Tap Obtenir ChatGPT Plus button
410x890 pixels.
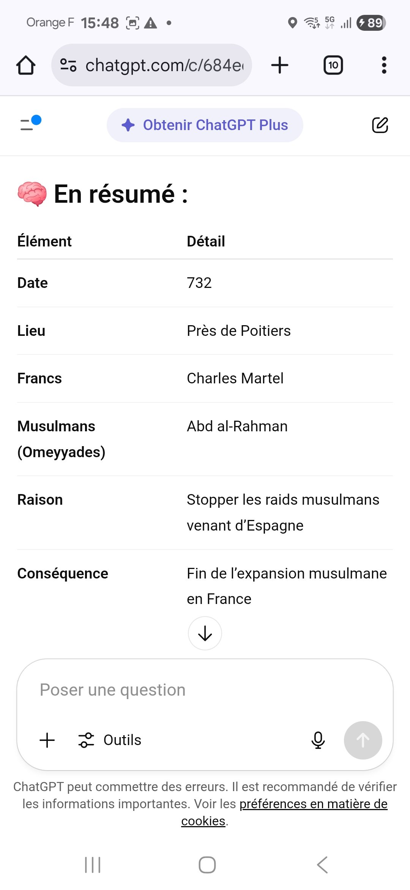(205, 125)
